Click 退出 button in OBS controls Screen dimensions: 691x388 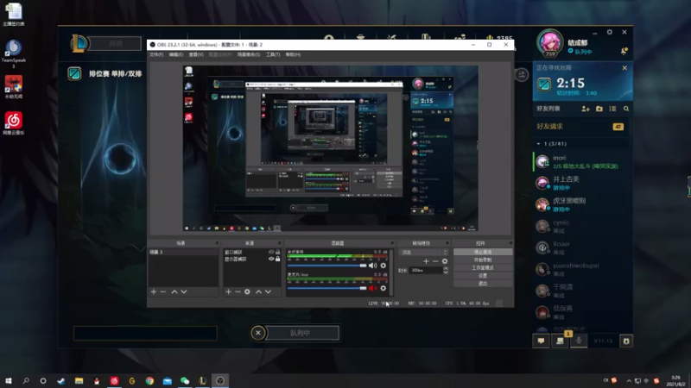click(x=483, y=284)
